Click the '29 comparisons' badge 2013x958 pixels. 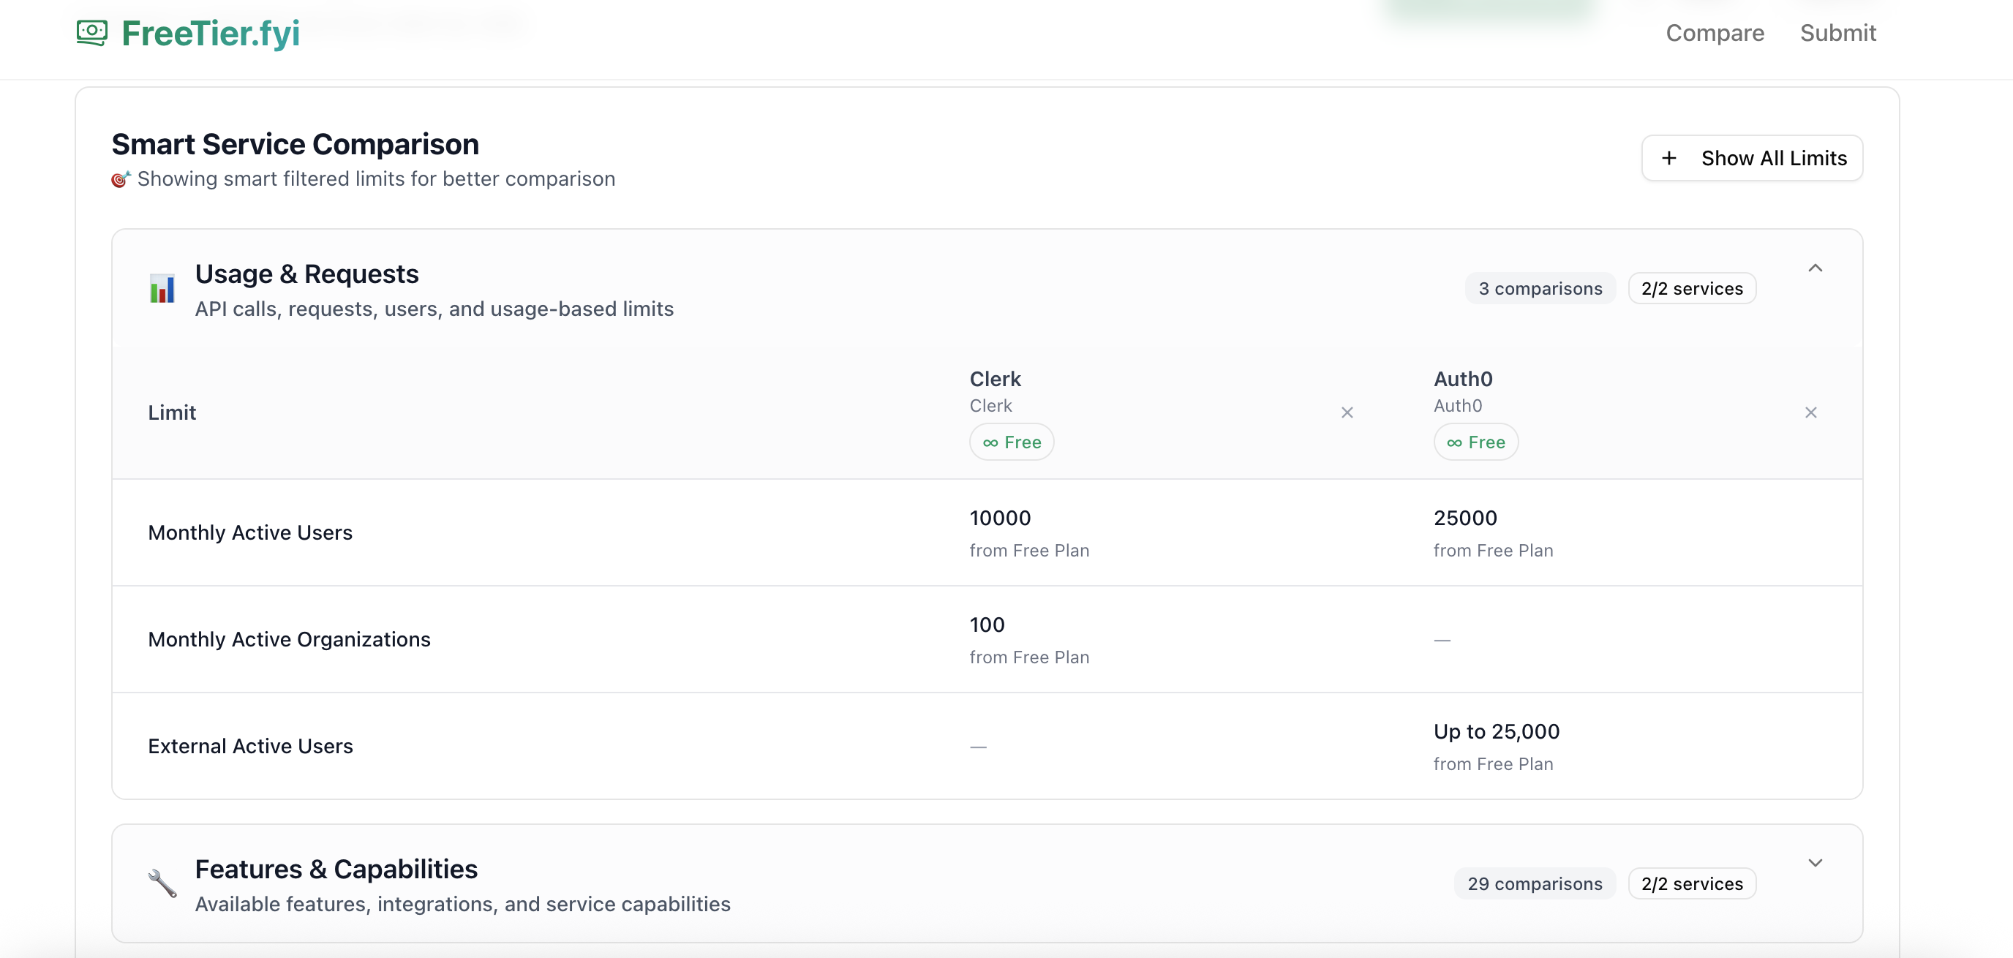click(1534, 883)
